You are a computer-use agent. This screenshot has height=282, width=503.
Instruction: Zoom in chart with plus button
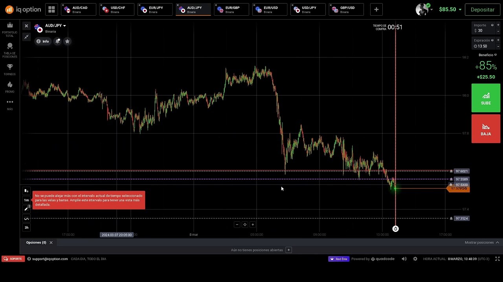click(253, 224)
